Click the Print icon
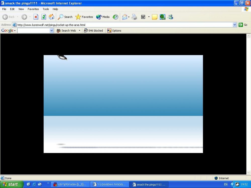The image size is (251, 188). coord(134,17)
